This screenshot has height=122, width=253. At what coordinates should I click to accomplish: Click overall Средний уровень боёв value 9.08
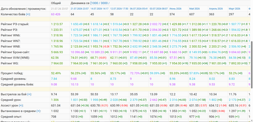[54, 85]
